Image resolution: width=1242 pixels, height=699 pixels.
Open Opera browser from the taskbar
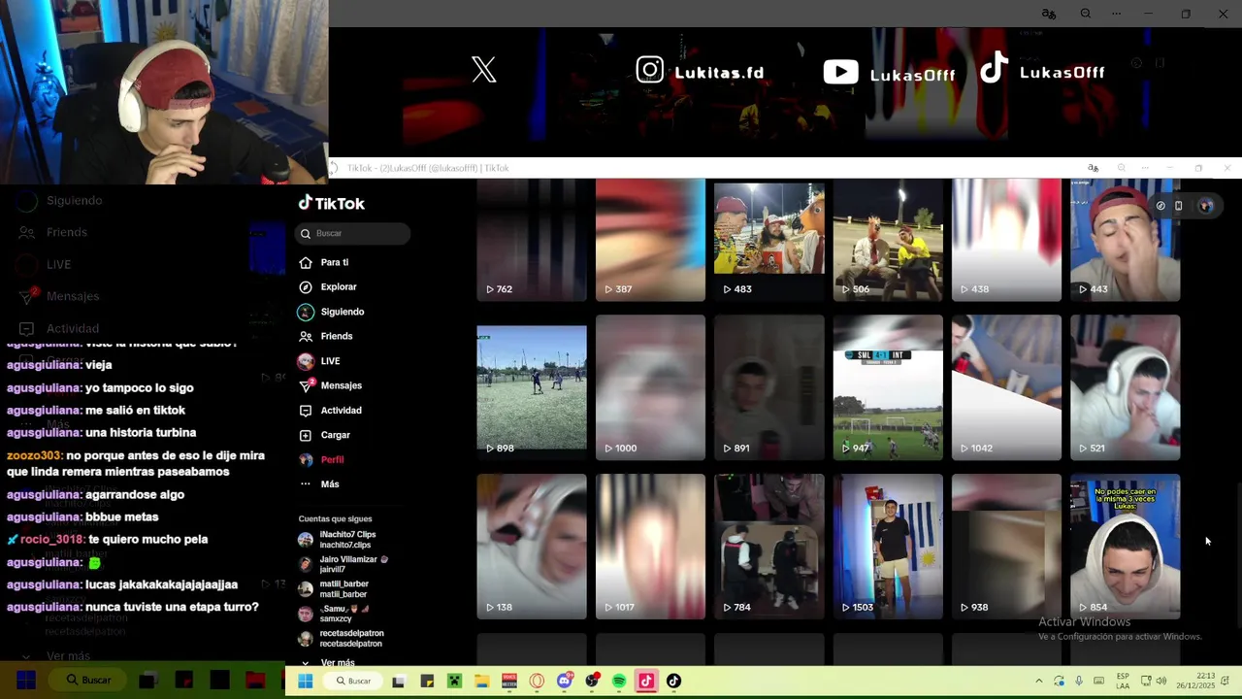click(537, 682)
